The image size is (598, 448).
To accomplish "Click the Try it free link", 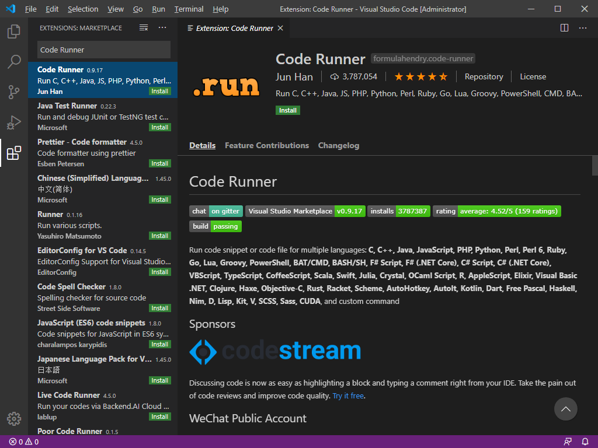I will pos(348,396).
